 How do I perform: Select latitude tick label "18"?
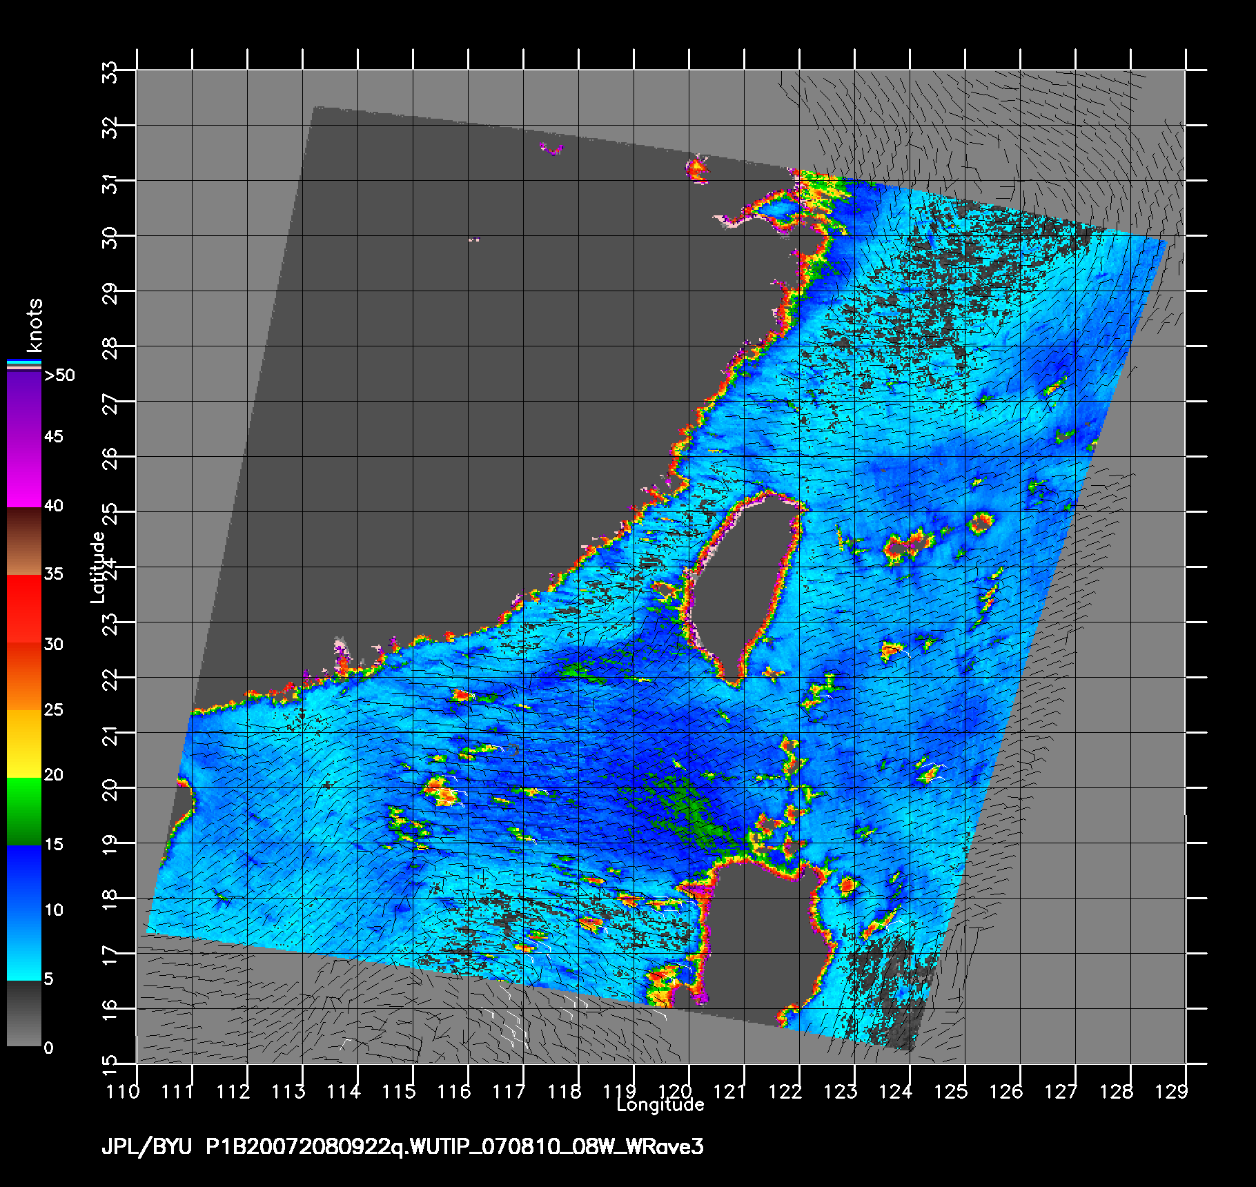pos(110,899)
